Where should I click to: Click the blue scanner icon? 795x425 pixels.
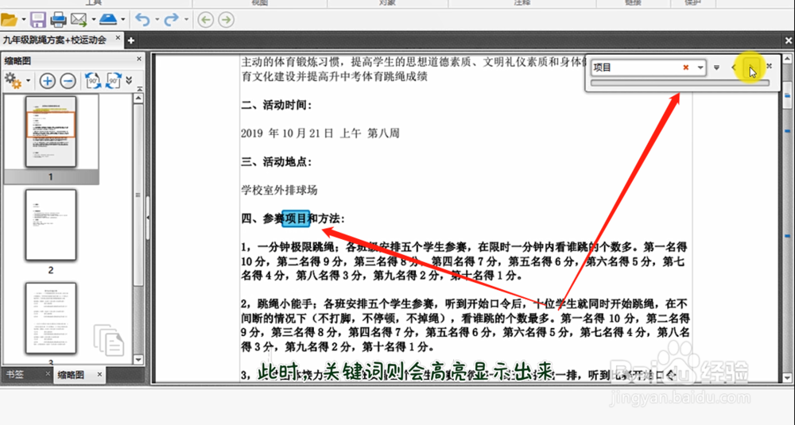pyautogui.click(x=108, y=20)
